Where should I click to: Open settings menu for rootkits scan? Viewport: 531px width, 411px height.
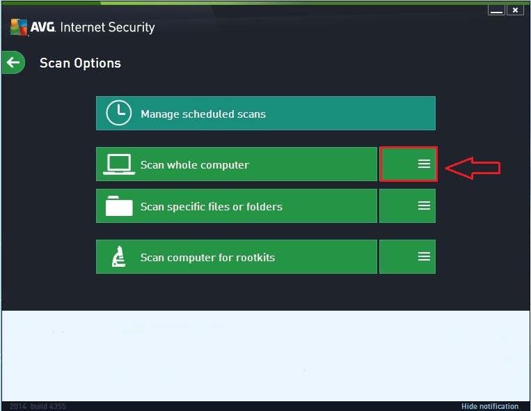point(407,257)
